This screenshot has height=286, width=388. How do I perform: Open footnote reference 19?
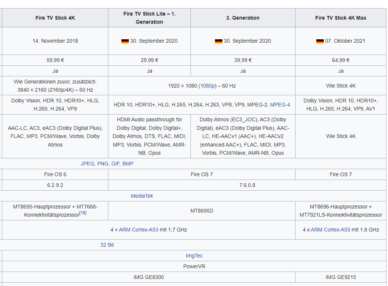tap(83, 213)
